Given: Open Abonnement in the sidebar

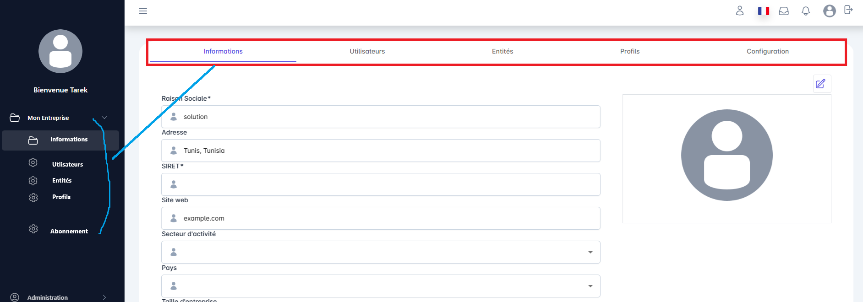Looking at the screenshot, I should click(x=69, y=231).
